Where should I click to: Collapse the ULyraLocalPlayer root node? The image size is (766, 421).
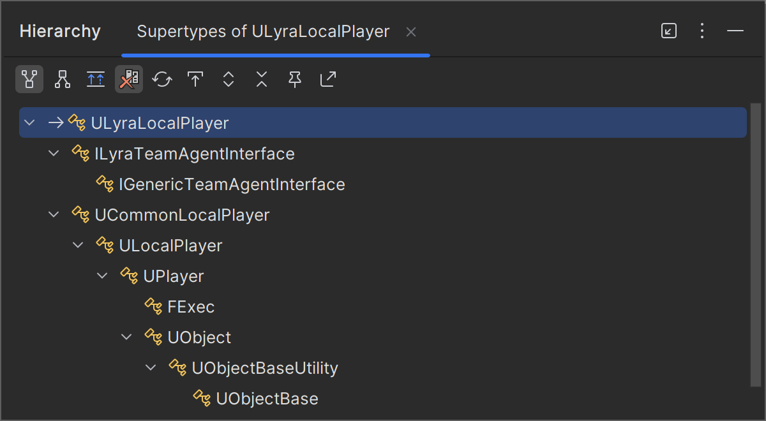click(x=29, y=122)
